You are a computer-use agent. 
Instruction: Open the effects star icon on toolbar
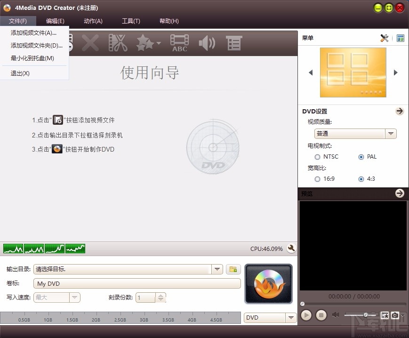[144, 42]
